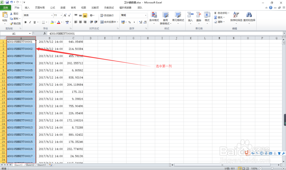
Task: Switch to Page Layout view in status bar
Action: pos(243,169)
